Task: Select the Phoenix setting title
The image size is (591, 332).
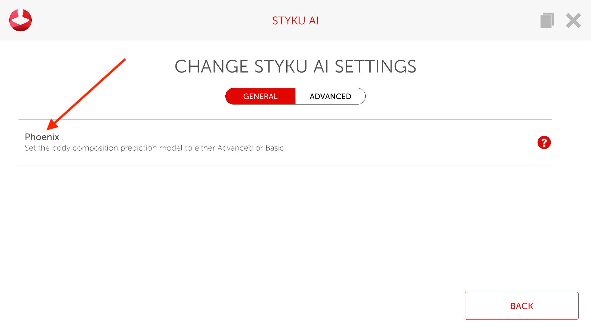Action: 42,137
